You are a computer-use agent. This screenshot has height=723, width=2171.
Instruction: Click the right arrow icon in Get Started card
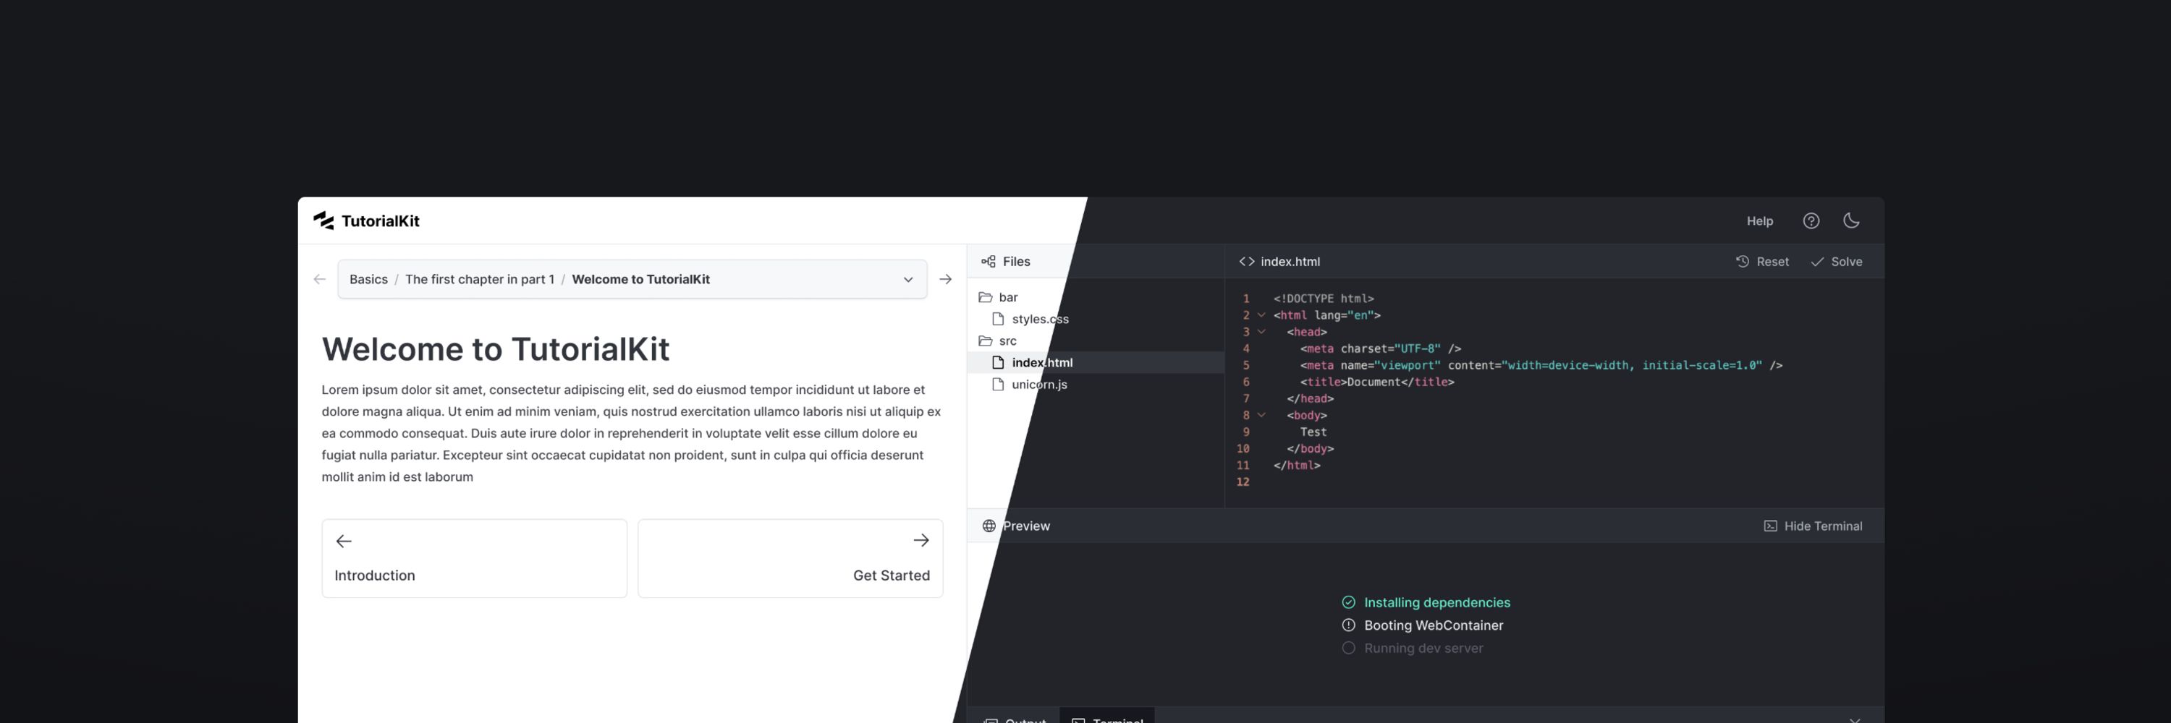coord(921,540)
